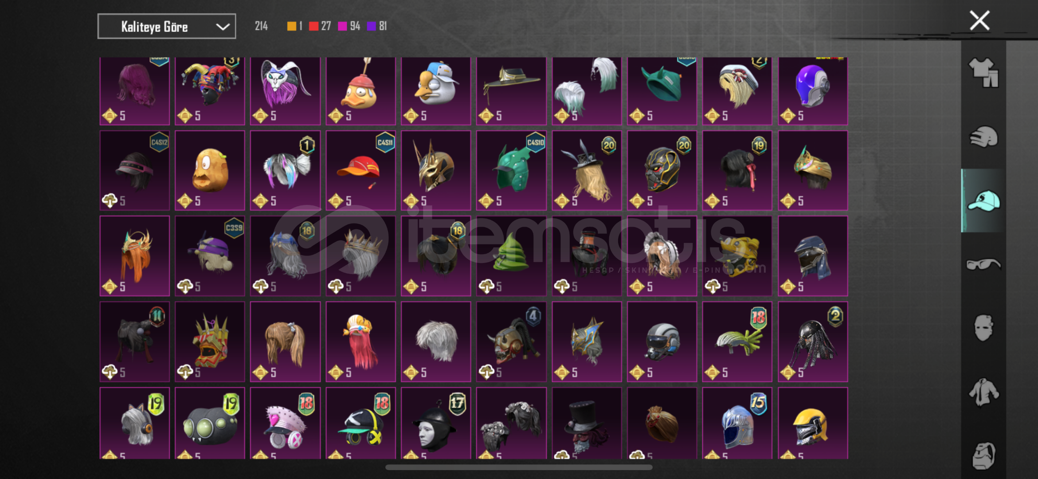This screenshot has width=1038, height=479.
Task: Select the potato head item
Action: click(210, 170)
